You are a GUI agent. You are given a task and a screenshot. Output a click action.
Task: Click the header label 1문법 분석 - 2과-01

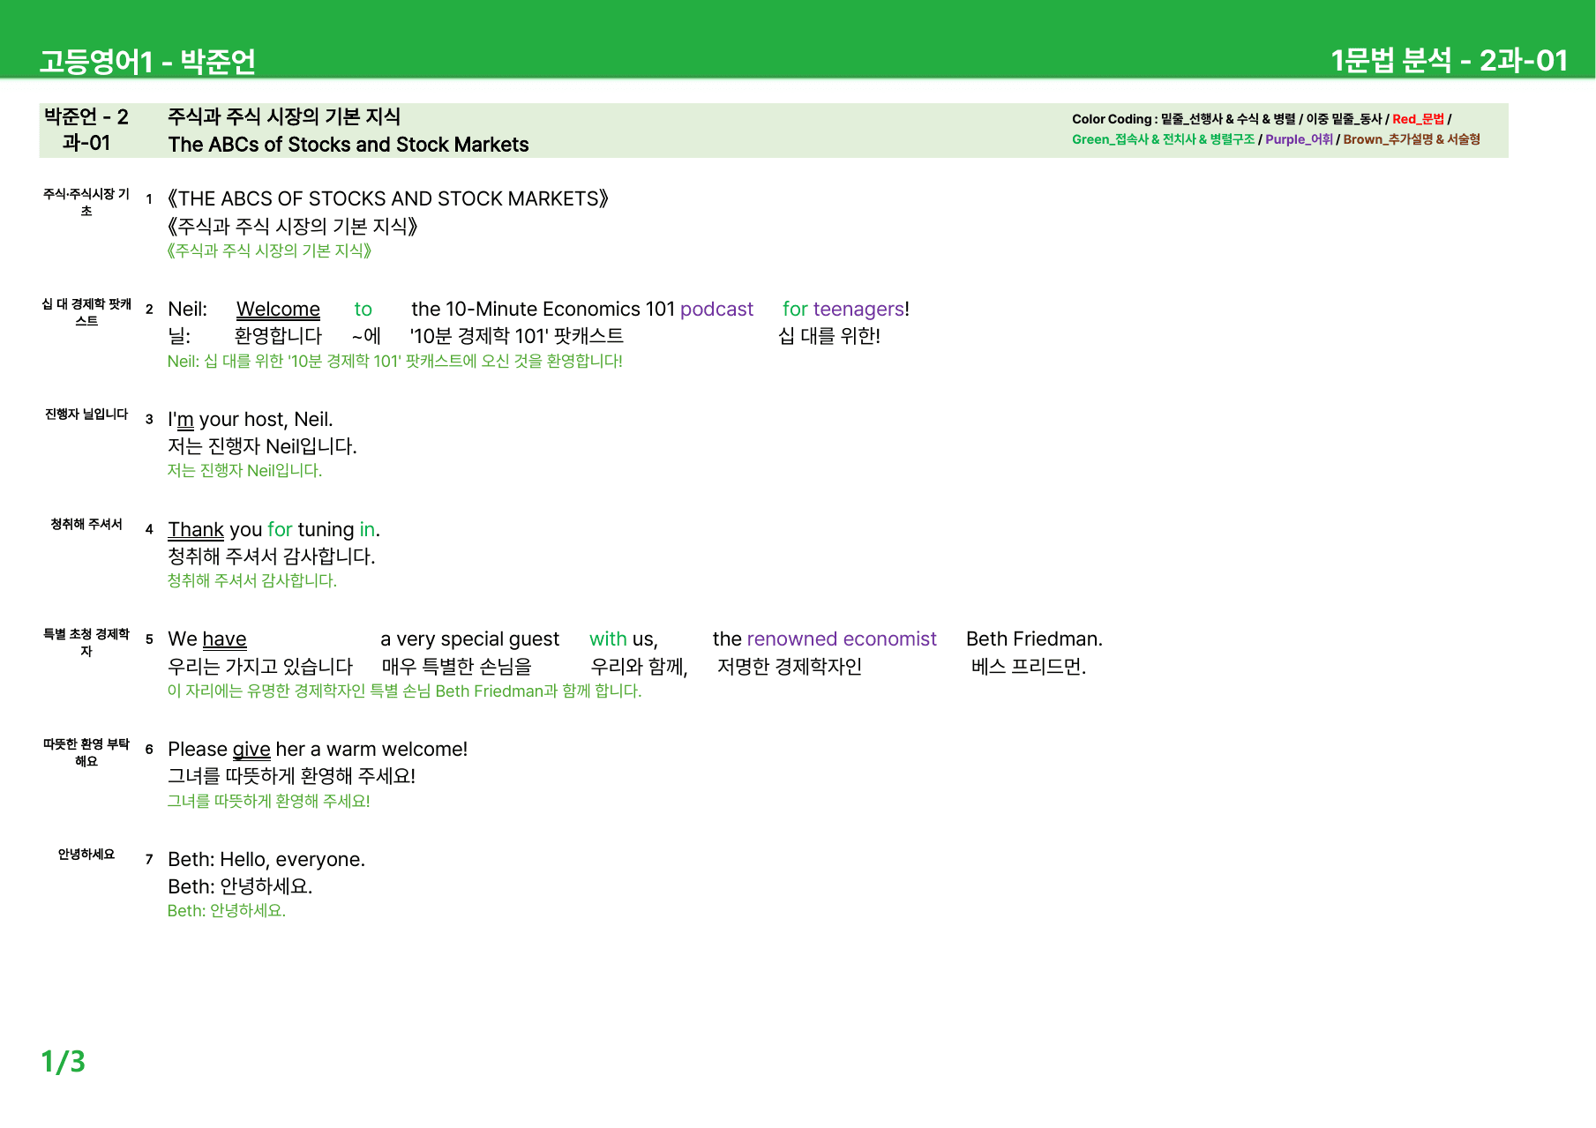[x=1449, y=60]
